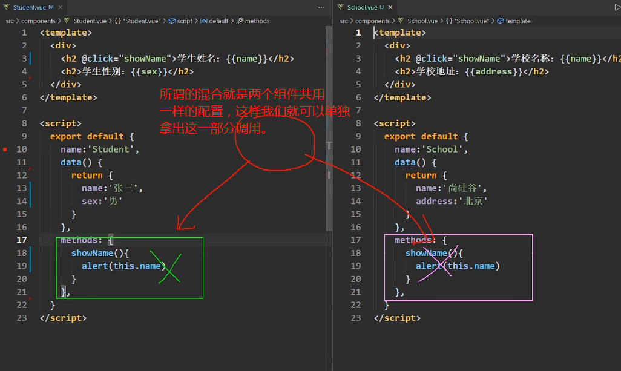Image resolution: width=621 pixels, height=371 pixels.
Task: Open 'Student.vue' file in the left breadcrumb
Action: [x=90, y=21]
